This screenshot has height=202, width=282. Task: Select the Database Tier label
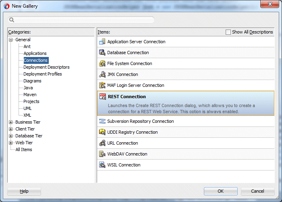pos(29,136)
